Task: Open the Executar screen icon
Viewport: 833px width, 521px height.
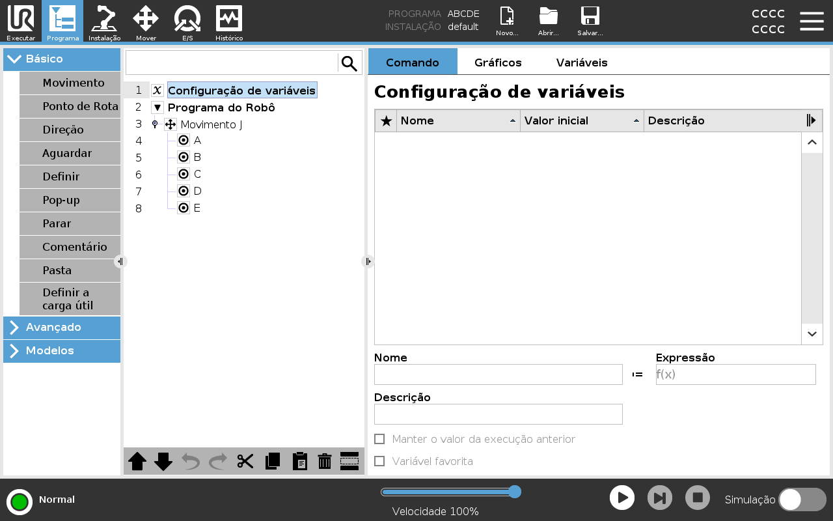Action: pyautogui.click(x=21, y=18)
